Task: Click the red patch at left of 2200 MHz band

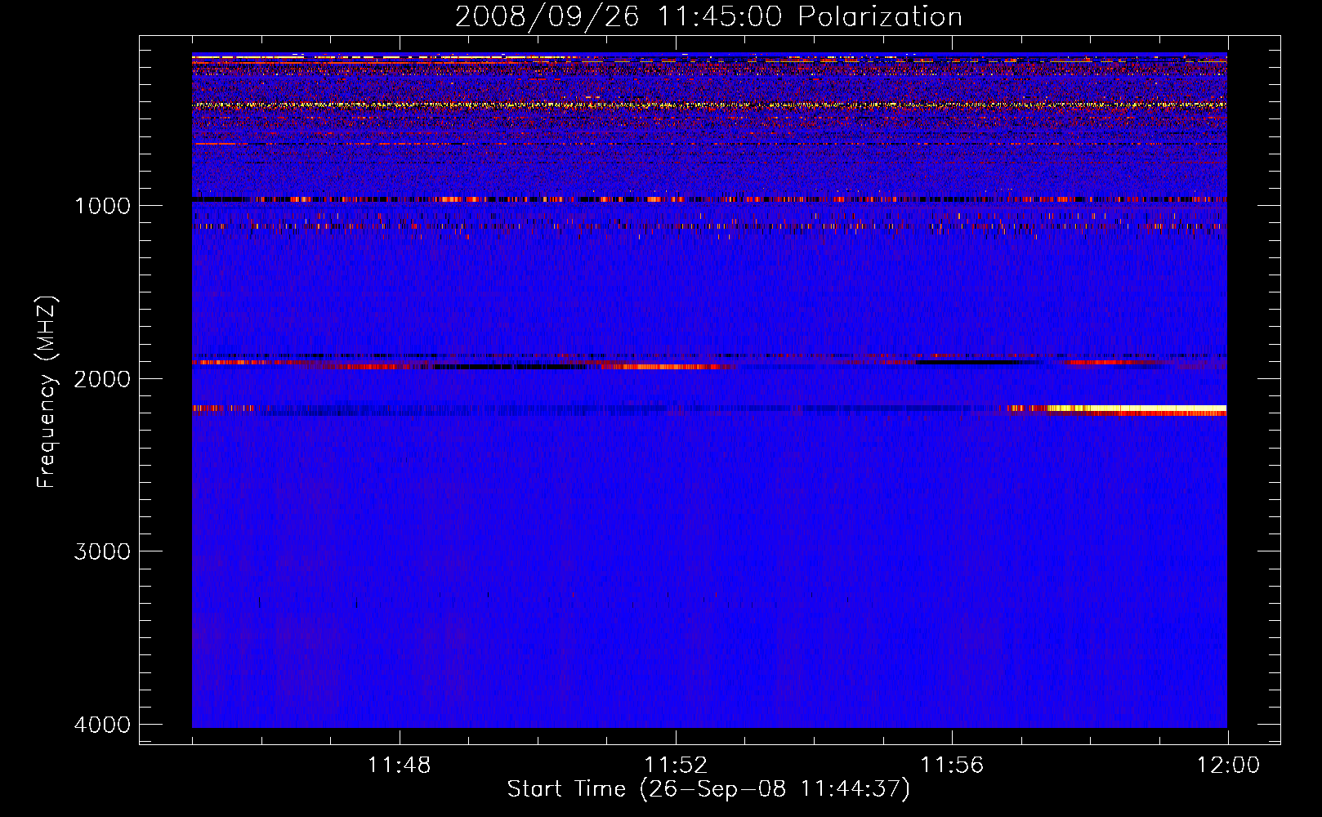Action: point(219,408)
